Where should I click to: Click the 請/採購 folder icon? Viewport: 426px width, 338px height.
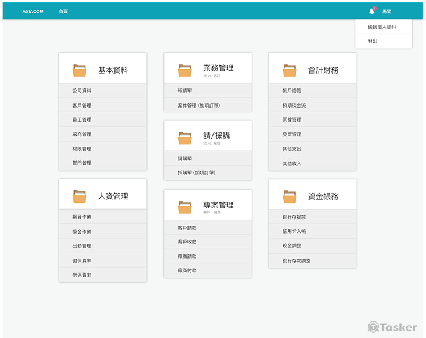tap(185, 138)
